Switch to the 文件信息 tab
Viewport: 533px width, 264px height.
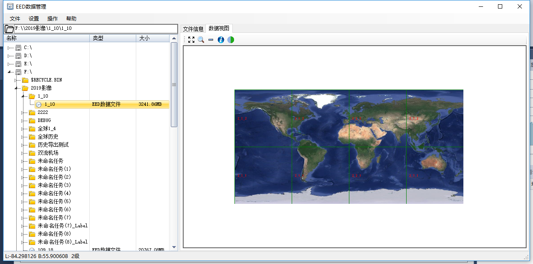tap(193, 29)
